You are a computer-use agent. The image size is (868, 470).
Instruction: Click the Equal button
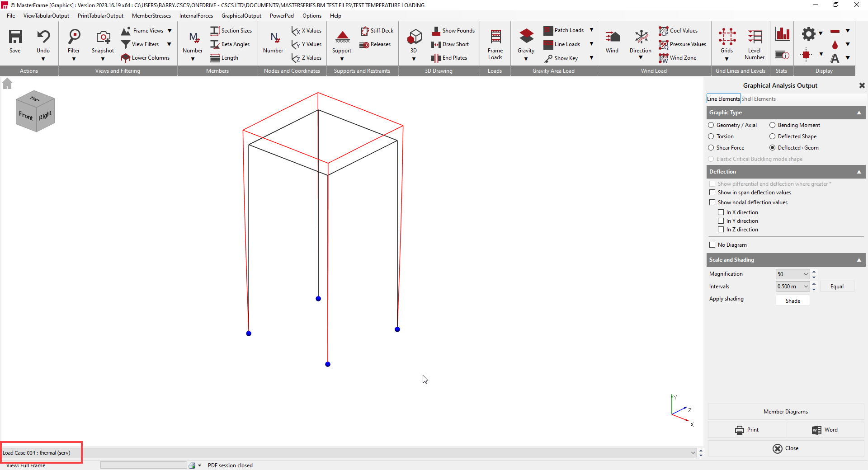tap(837, 287)
